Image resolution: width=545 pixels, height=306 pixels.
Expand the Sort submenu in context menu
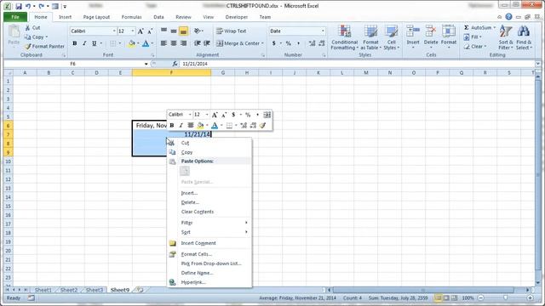[209, 232]
